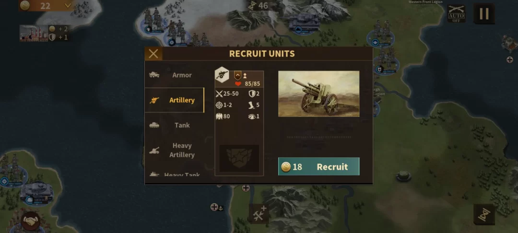Choose the Tank unit category
The width and height of the screenshot is (518, 233).
tap(175, 125)
